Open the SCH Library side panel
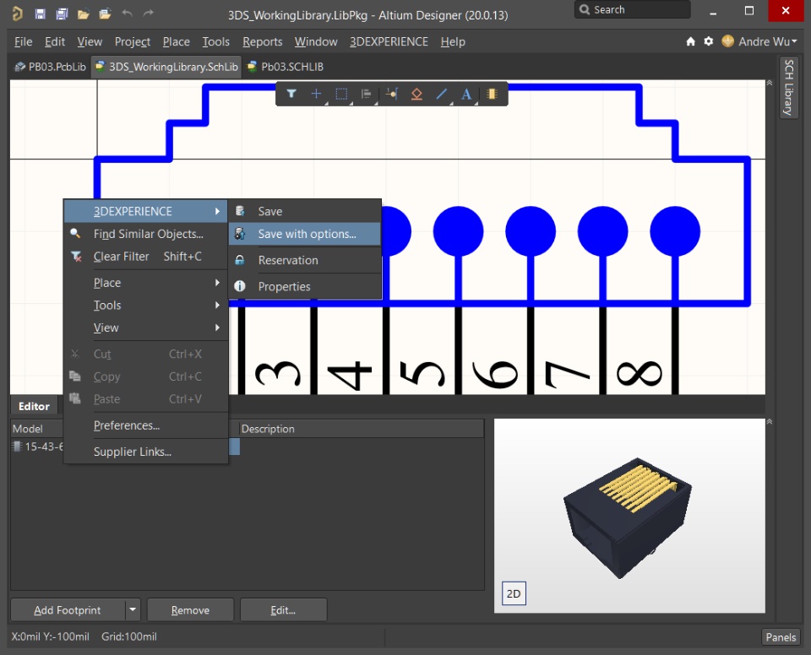 (788, 88)
